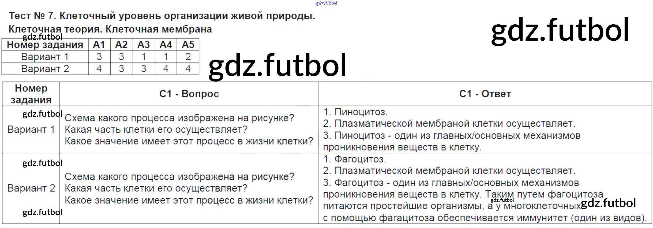This screenshot has height=228, width=653.
Task: Click the subtitle 'Клеточная теория. Клеточная мембрана'
Action: tap(110, 29)
